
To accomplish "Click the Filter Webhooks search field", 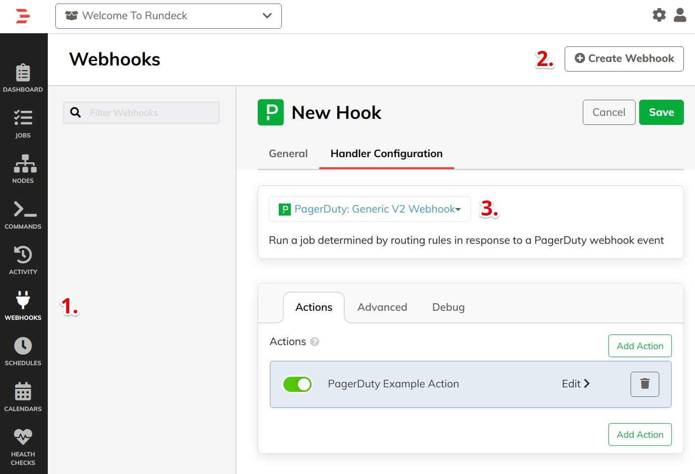I will point(141,112).
